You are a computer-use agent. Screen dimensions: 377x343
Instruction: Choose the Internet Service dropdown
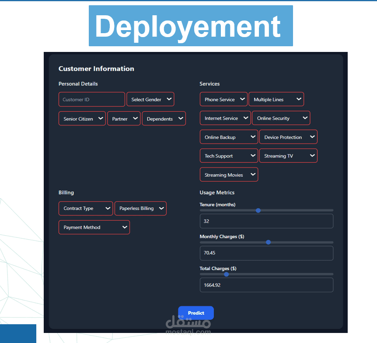225,118
